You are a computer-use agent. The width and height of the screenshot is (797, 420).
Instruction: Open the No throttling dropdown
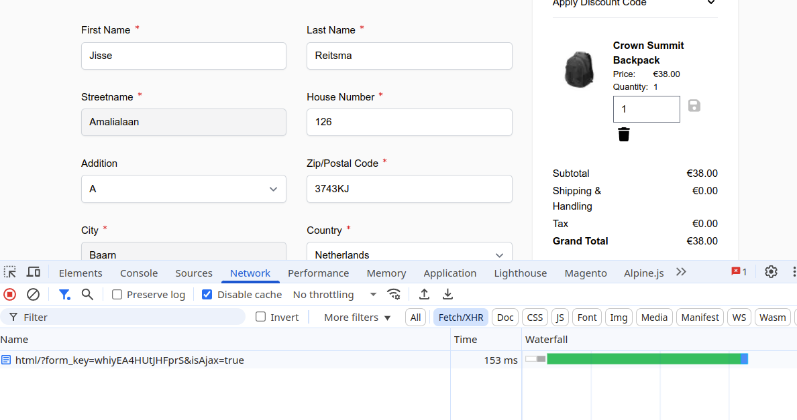point(335,295)
